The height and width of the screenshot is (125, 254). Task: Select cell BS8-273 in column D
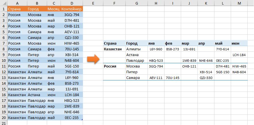tap(72, 83)
